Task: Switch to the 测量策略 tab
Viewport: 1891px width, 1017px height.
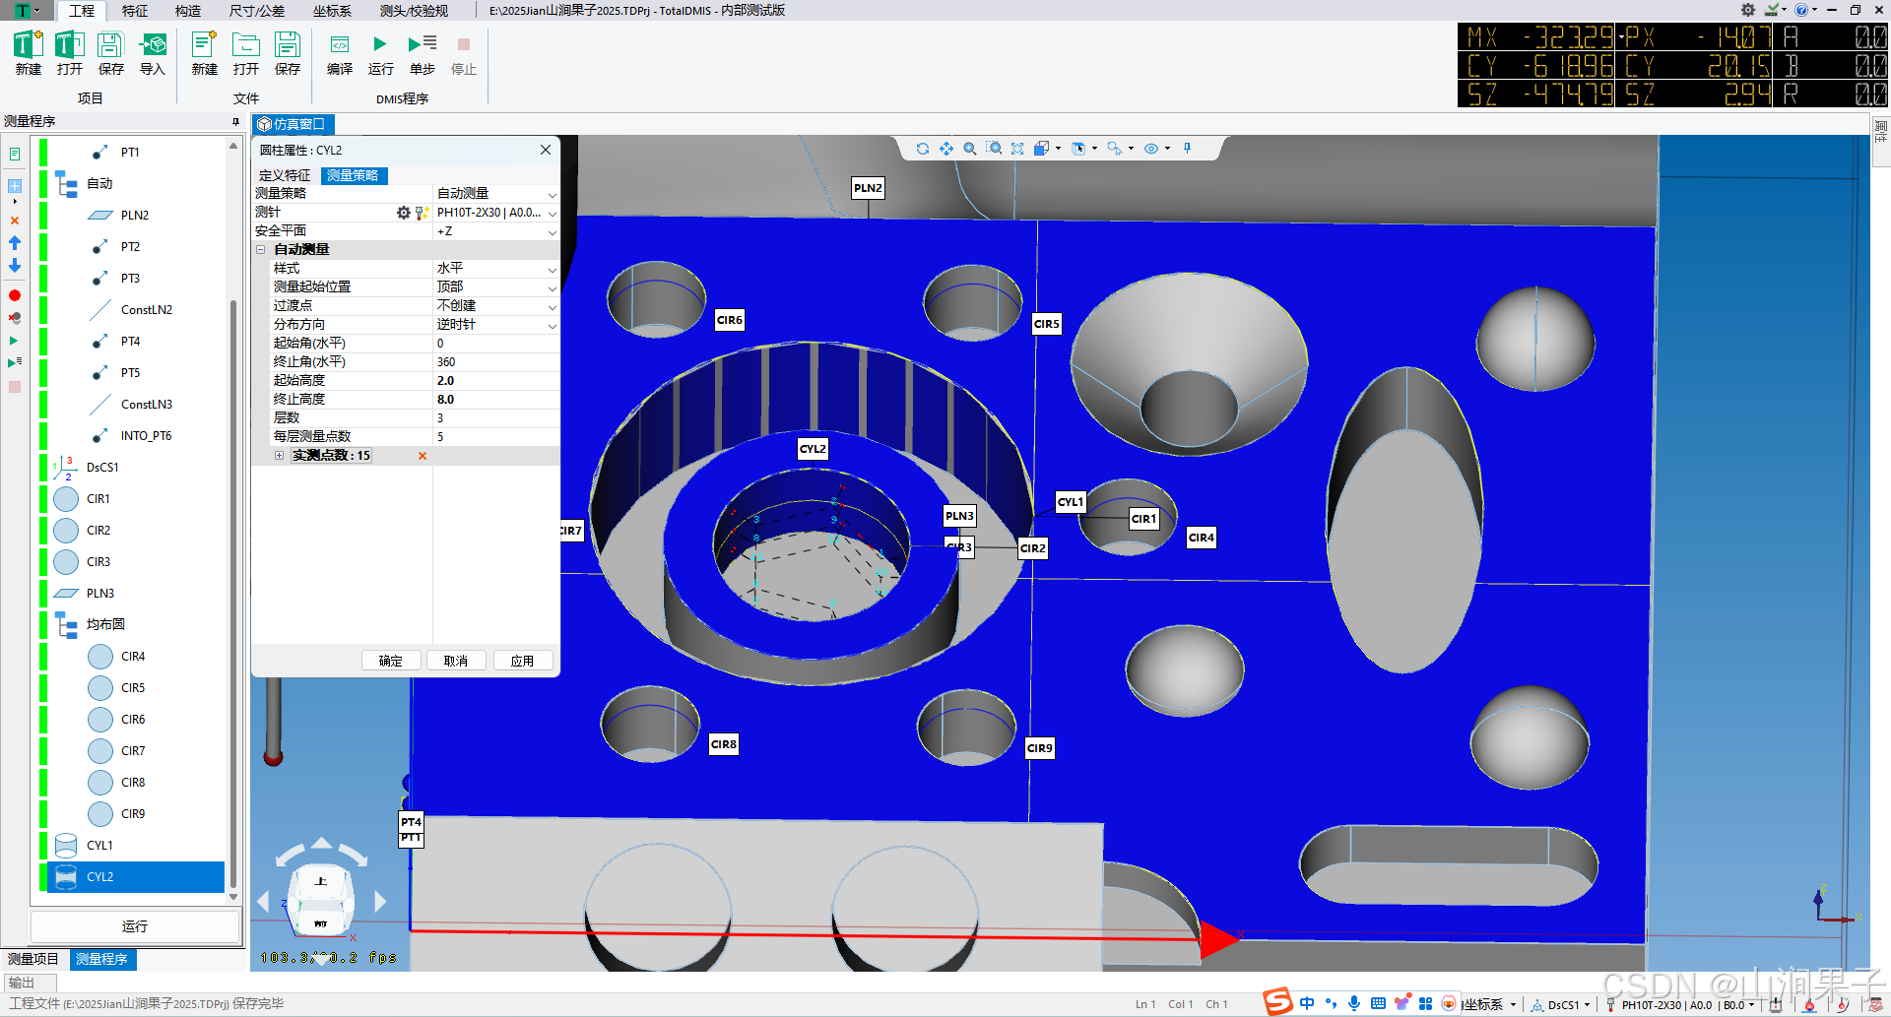Action: (x=353, y=175)
